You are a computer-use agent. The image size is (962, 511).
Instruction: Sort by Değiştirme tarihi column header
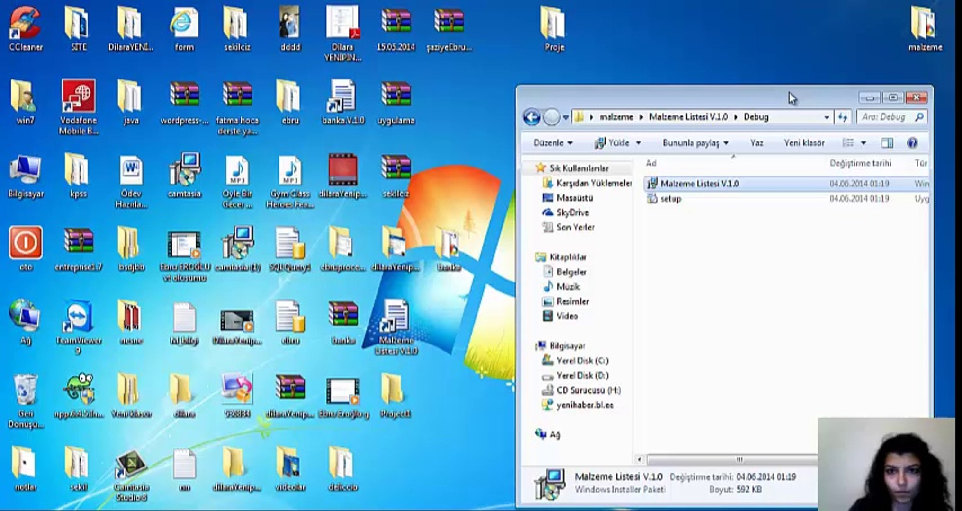click(860, 163)
